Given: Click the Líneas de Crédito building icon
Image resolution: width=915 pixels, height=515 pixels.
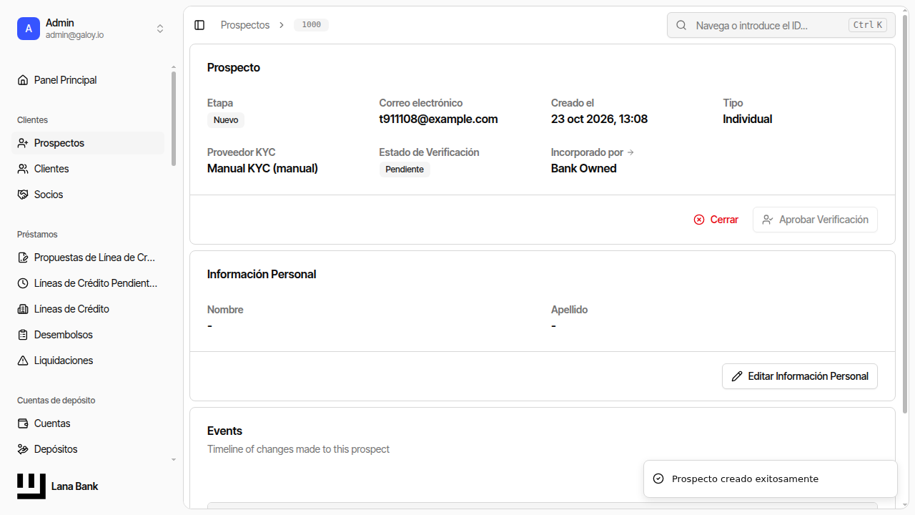Looking at the screenshot, I should pyautogui.click(x=23, y=309).
